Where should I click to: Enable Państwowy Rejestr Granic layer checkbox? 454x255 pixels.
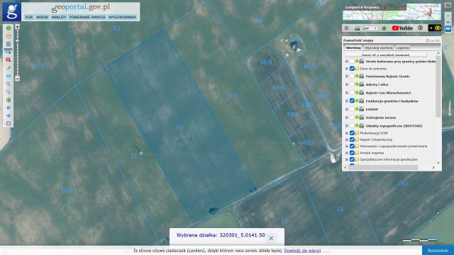pos(352,76)
